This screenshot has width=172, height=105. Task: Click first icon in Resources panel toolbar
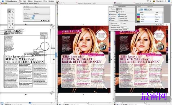pos(139,10)
